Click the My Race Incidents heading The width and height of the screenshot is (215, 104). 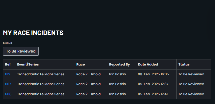coord(33,33)
